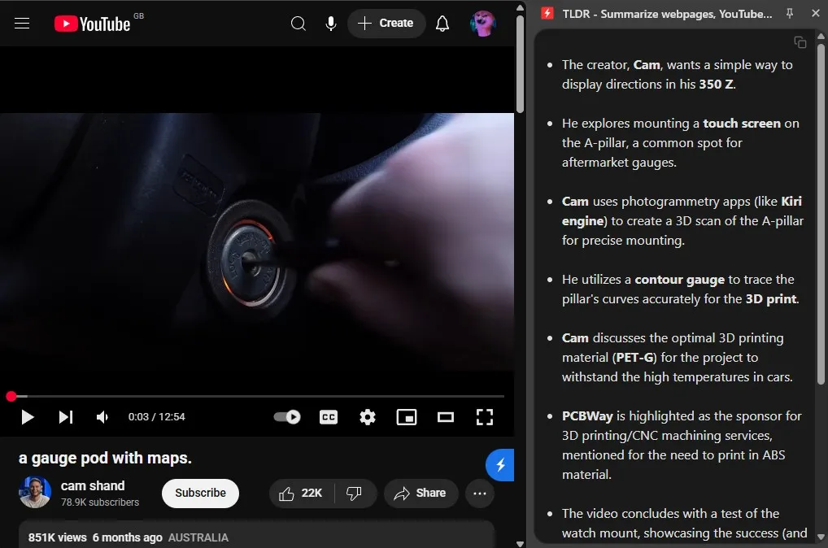Select the voice search microphone icon
Screen dimensions: 828x548
coord(331,24)
